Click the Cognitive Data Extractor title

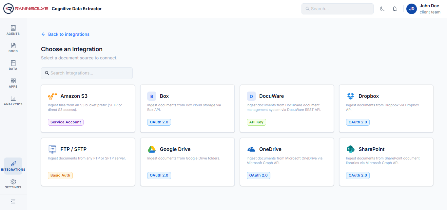[77, 9]
